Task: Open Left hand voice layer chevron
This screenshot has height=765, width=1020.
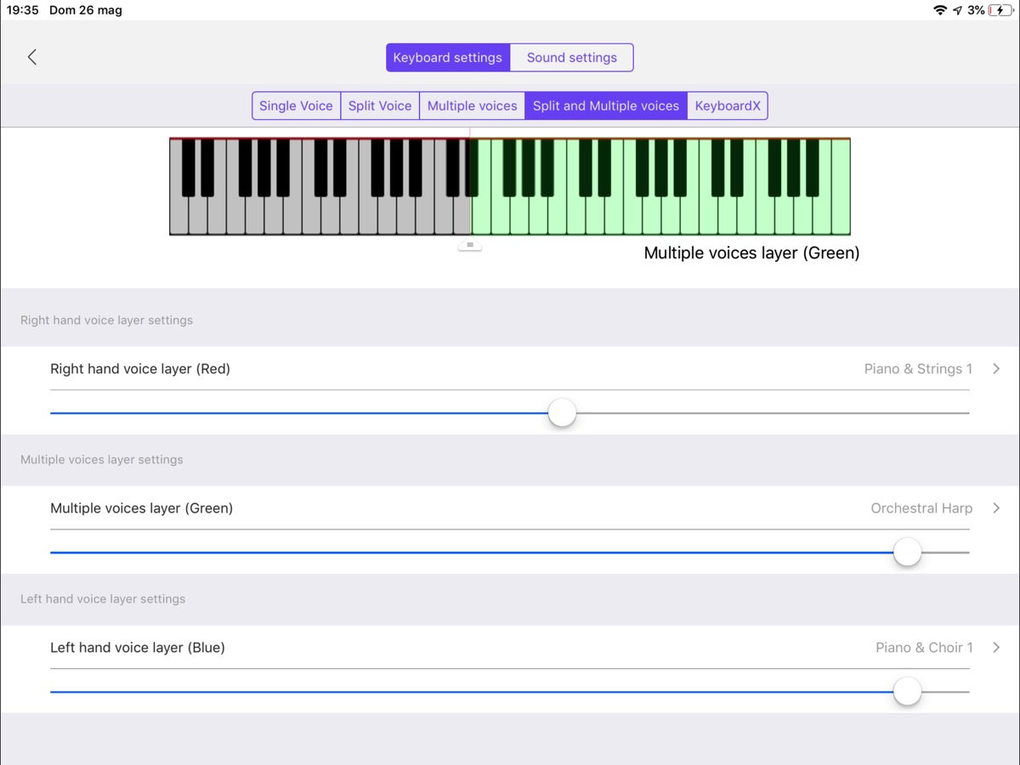Action: 996,648
